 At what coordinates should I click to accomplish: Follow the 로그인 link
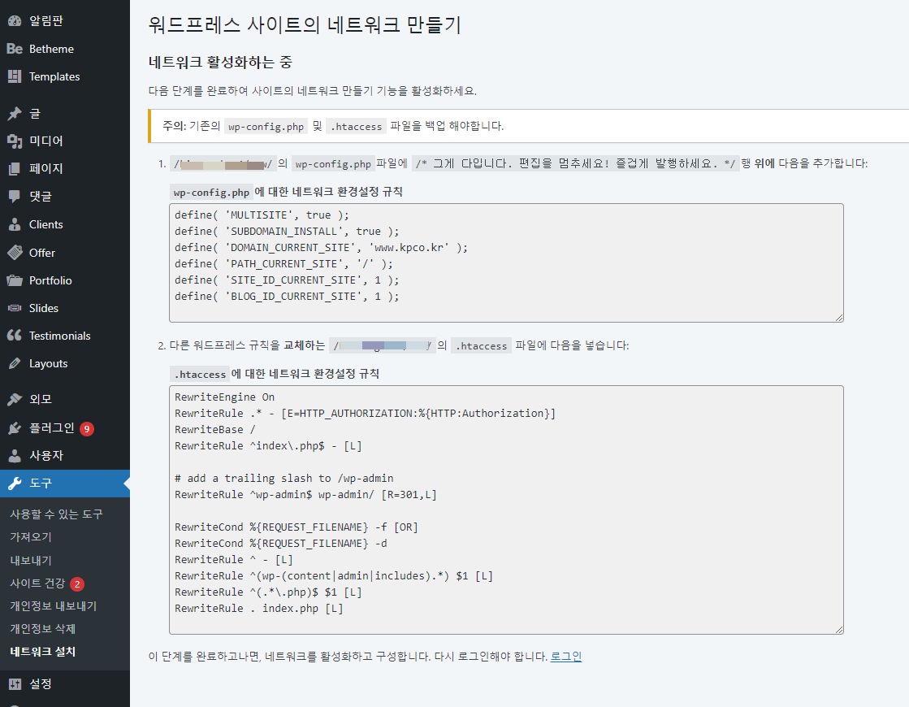pos(566,657)
